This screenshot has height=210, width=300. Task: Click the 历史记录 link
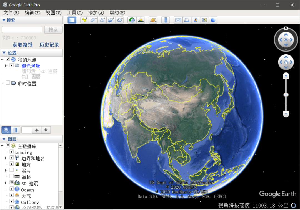(x=49, y=45)
